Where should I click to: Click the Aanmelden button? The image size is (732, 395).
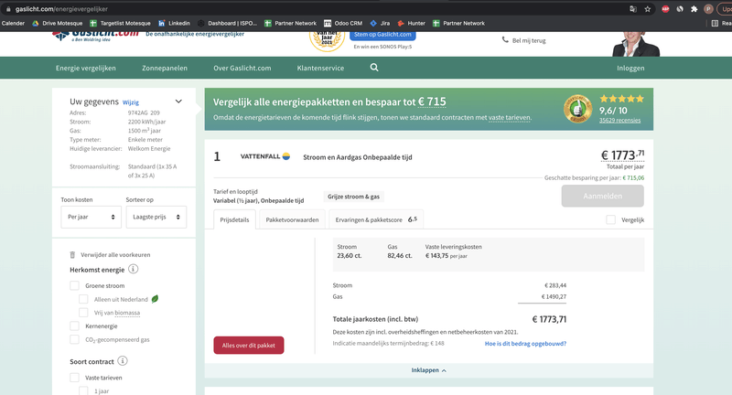[x=603, y=196]
